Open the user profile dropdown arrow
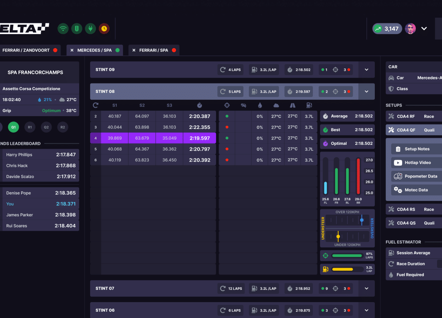 (x=424, y=29)
